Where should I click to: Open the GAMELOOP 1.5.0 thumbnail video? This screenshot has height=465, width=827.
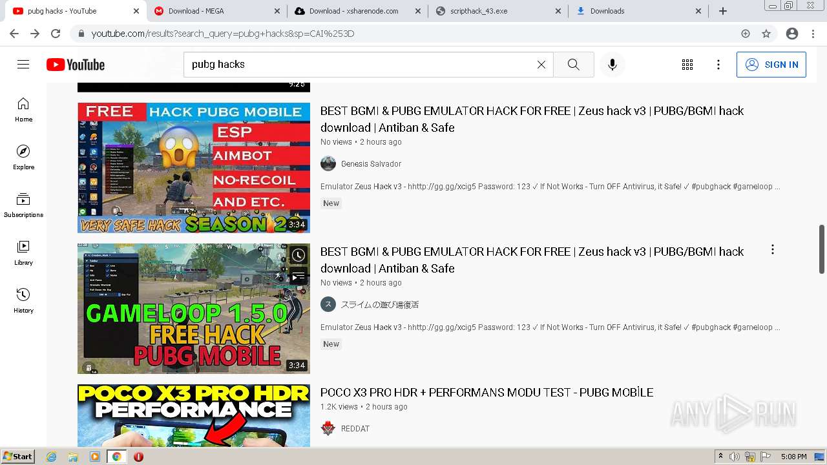pos(194,309)
